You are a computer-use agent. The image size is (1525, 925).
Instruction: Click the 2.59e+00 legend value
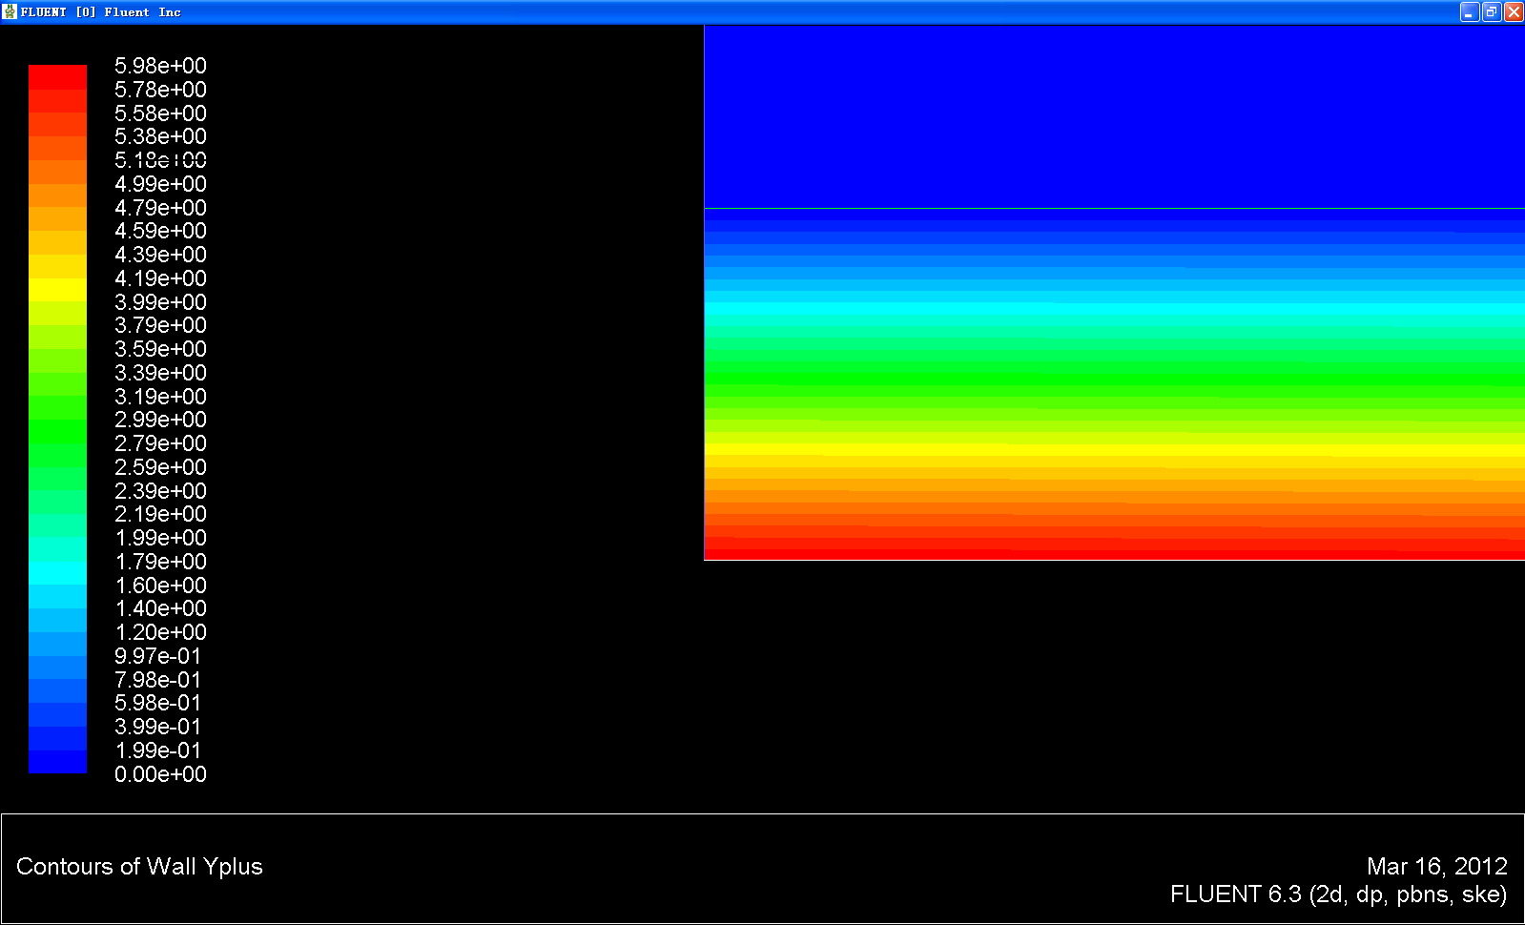coord(160,467)
